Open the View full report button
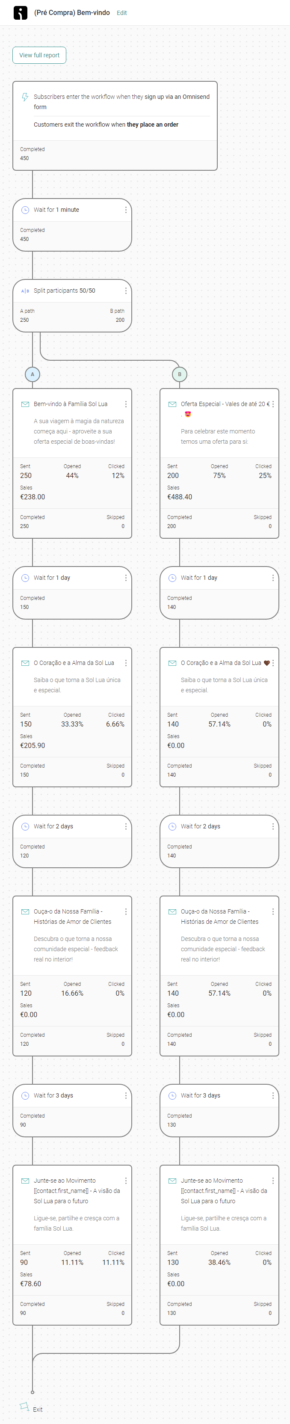The height and width of the screenshot is (1424, 290). click(x=39, y=55)
